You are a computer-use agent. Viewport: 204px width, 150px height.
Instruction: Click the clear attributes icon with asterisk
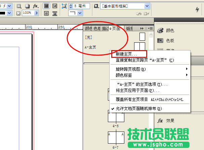[147, 13]
